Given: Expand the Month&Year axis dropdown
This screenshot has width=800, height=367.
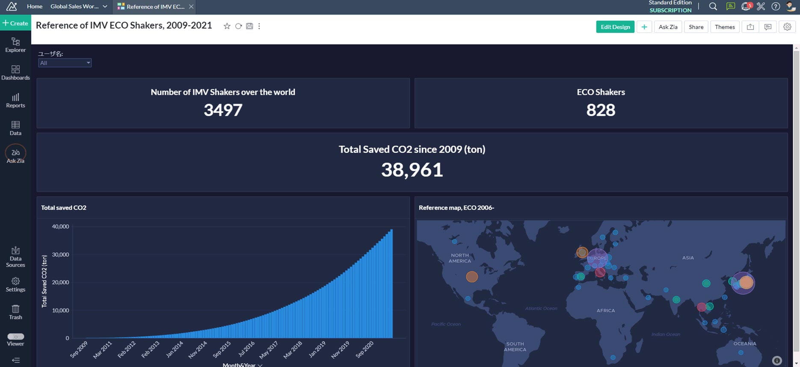Looking at the screenshot, I should pyautogui.click(x=260, y=365).
